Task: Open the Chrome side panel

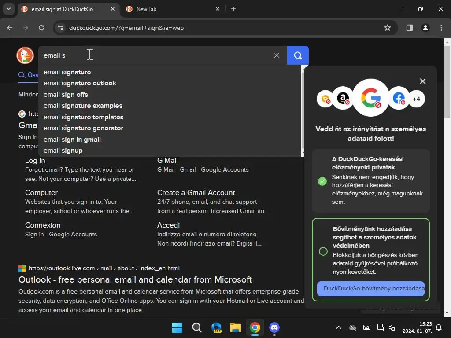Action: (409, 28)
